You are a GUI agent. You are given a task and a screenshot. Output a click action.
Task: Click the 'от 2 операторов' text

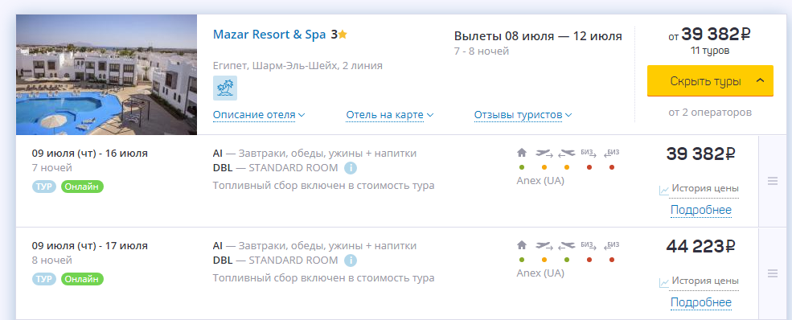pos(710,112)
